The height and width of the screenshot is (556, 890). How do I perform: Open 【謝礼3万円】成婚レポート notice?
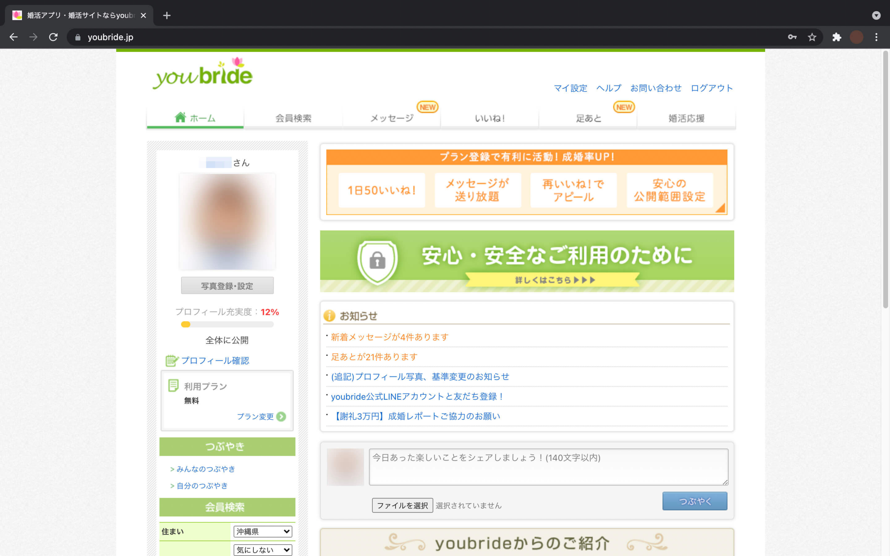coord(415,416)
